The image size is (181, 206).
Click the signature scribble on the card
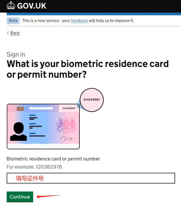67,138
